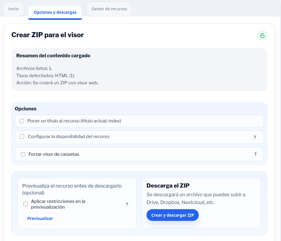
Task: Click the 'Acción: Se creará un ZIP' line
Action: click(x=57, y=83)
